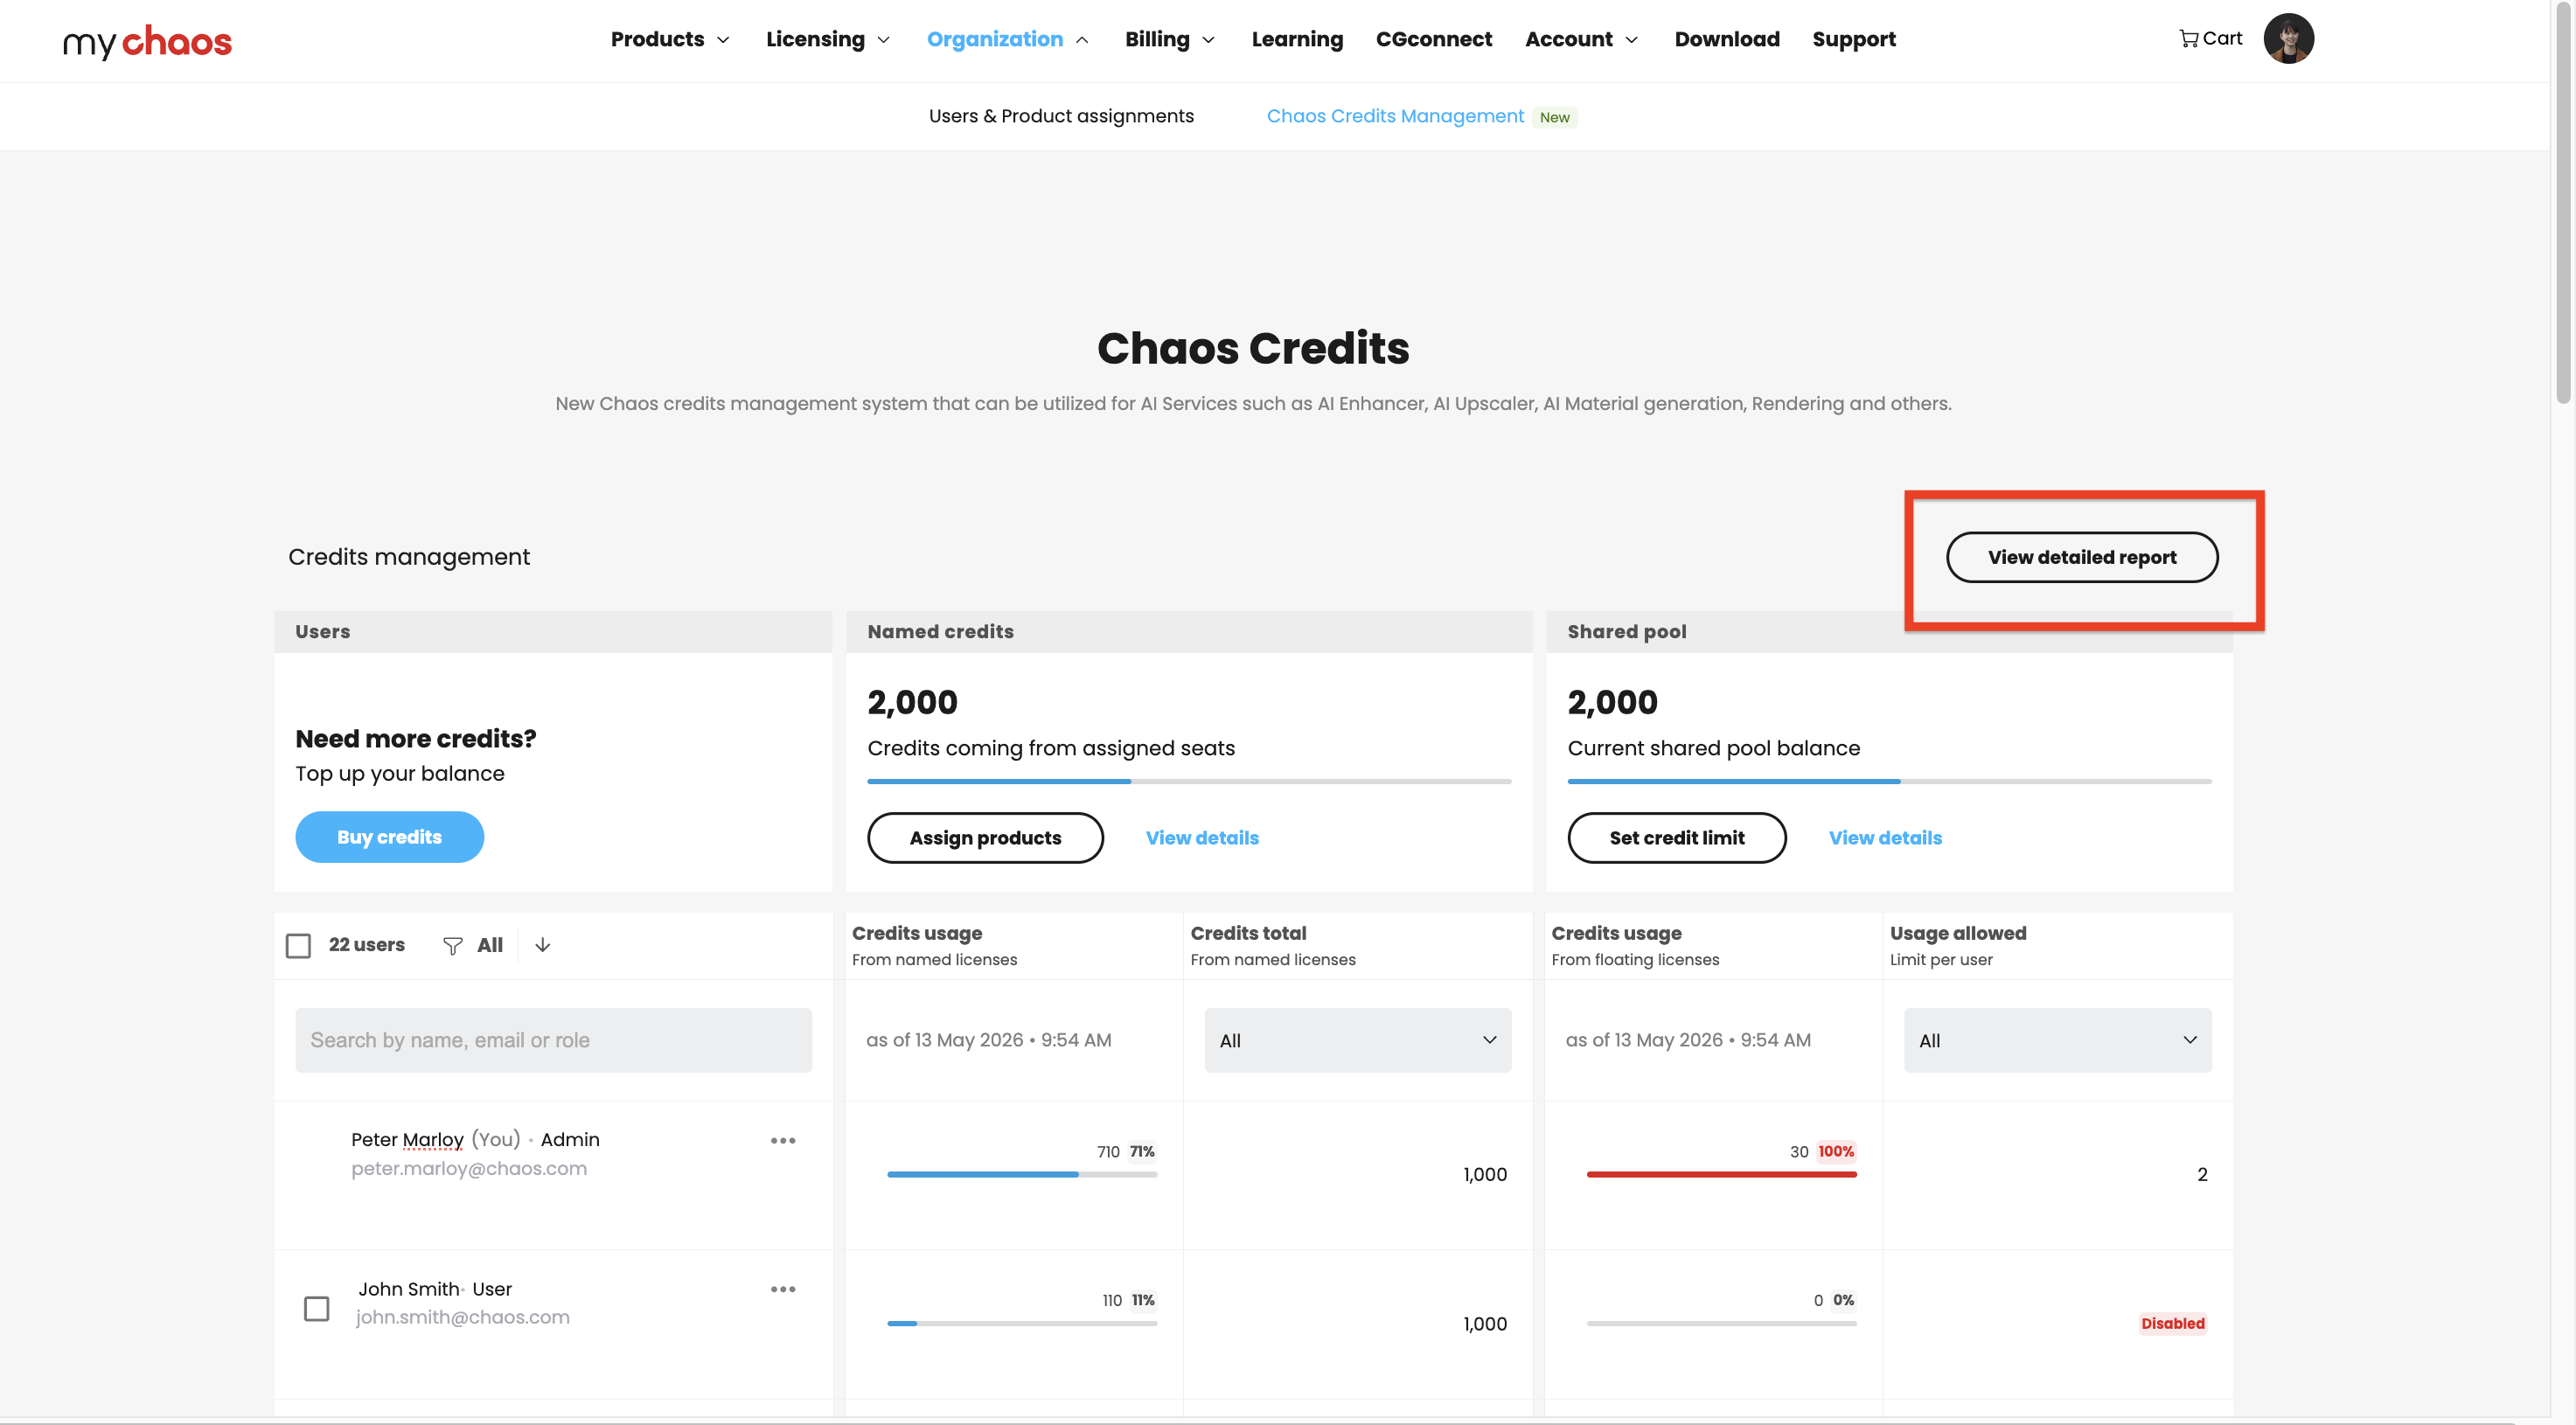Viewport: 2576px width, 1425px height.
Task: Expand the Licensing menu
Action: click(827, 39)
